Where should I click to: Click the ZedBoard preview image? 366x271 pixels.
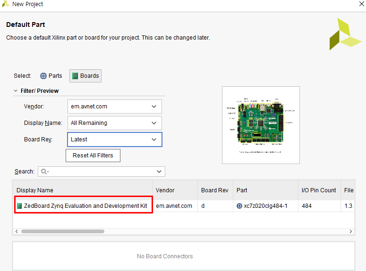click(261, 125)
